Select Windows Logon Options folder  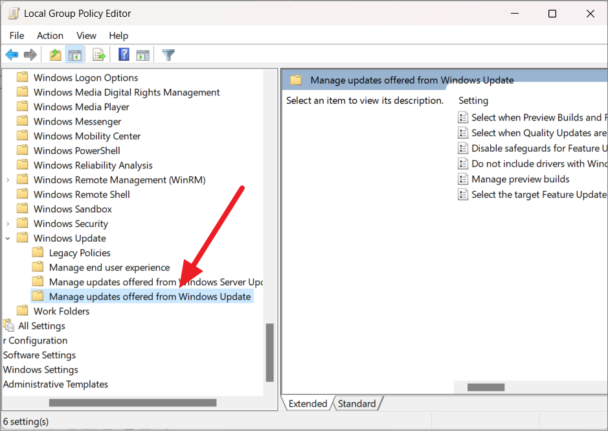pyautogui.click(x=85, y=78)
